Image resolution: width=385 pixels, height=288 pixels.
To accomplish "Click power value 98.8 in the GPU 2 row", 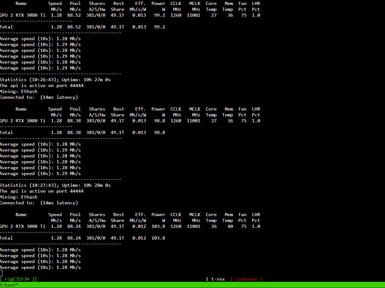I will [x=160, y=121].
